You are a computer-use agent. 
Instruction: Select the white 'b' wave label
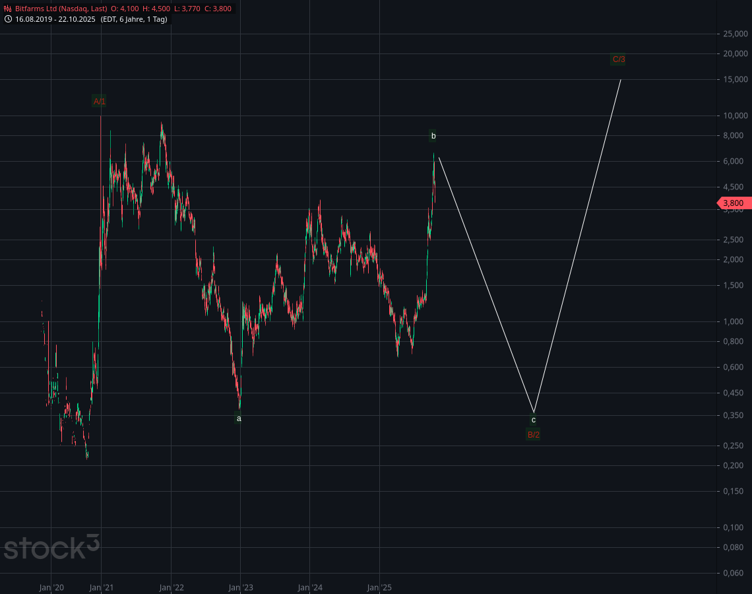tap(433, 136)
